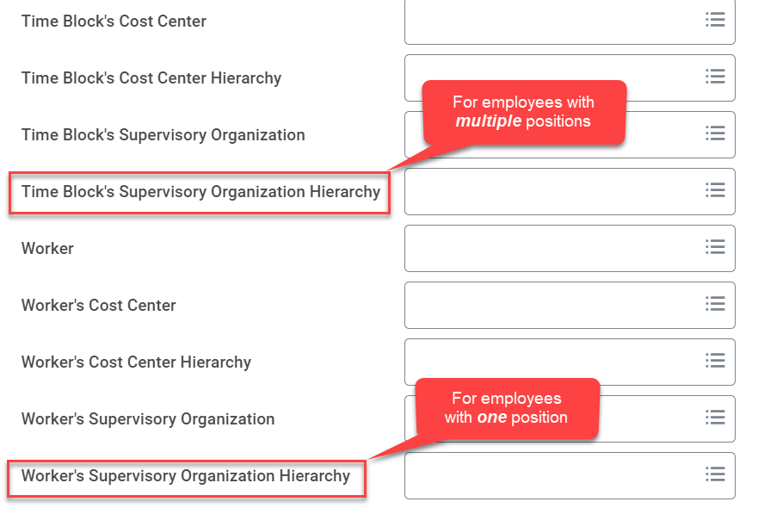758x514 pixels.
Task: Click list icon for Time Block's Supervisory Organization Hierarchy
Action: pos(715,190)
